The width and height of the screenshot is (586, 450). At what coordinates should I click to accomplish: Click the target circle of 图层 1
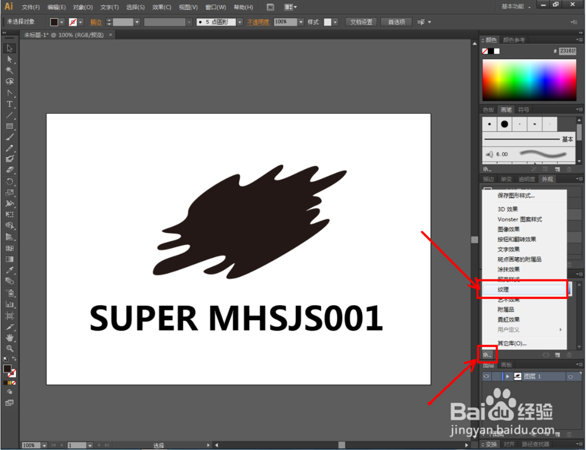[x=570, y=377]
